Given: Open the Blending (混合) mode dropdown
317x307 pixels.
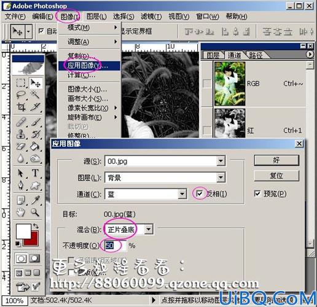Looking at the screenshot, I should point(149,229).
